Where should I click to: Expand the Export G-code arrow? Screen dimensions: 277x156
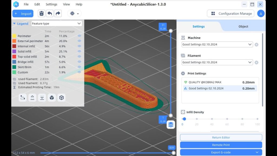tap(257, 152)
